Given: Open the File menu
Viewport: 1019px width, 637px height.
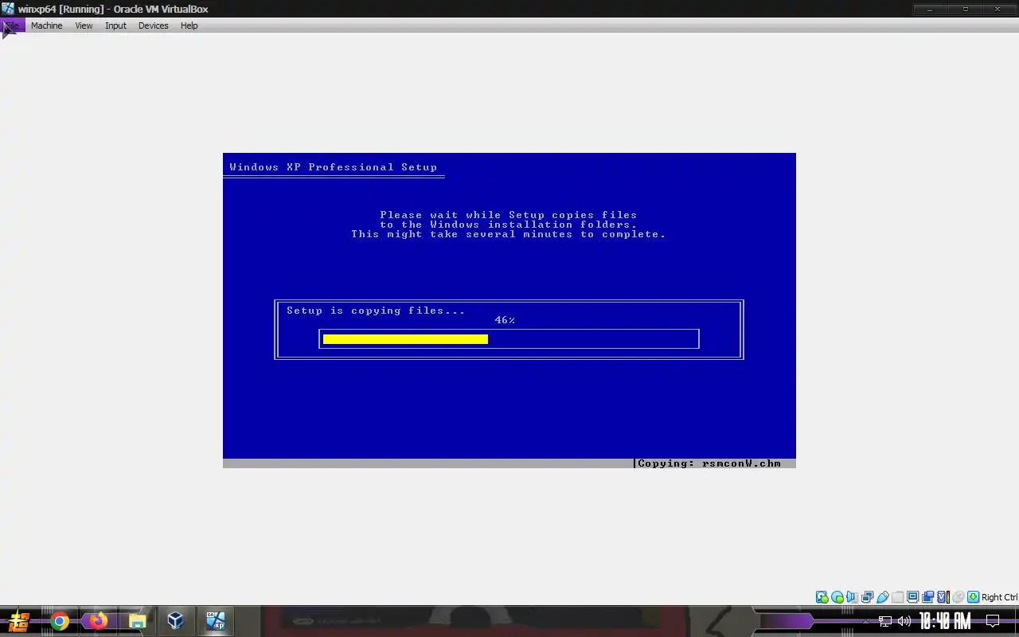Looking at the screenshot, I should (13, 25).
